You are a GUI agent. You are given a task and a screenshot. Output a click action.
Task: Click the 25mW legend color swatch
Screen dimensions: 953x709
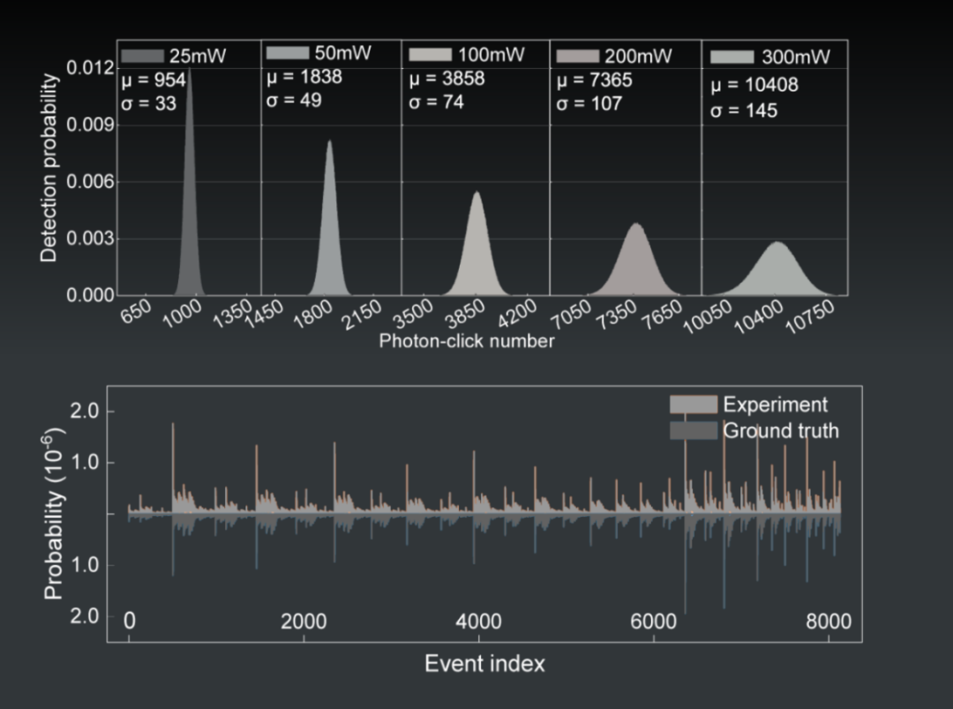[142, 56]
